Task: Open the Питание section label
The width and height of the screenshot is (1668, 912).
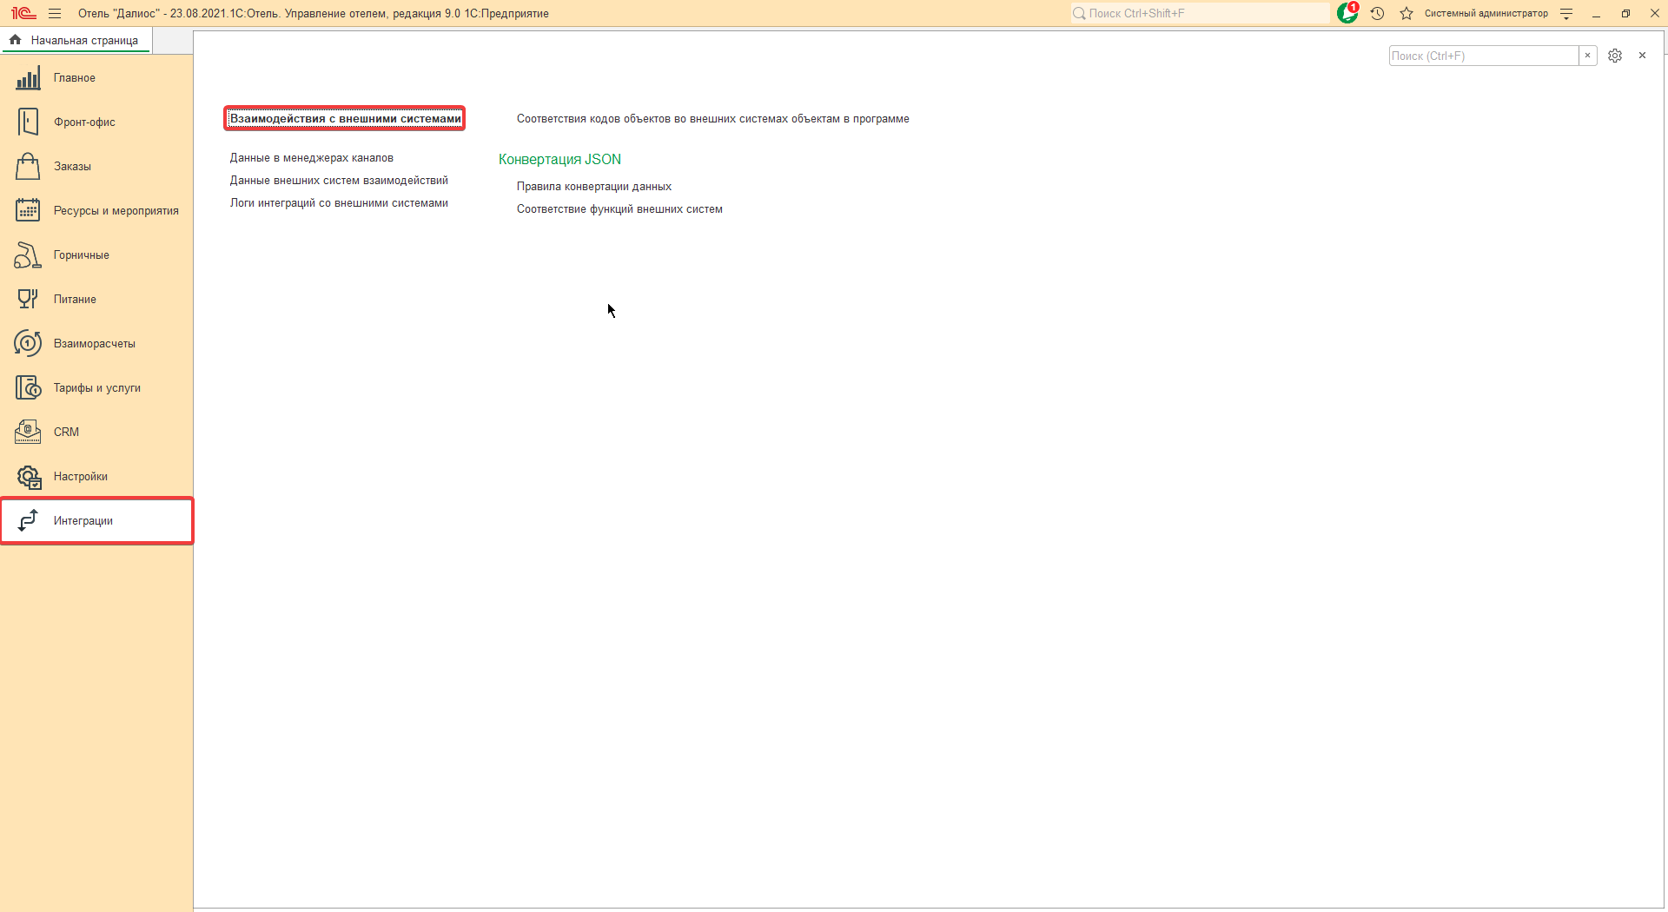Action: [75, 300]
